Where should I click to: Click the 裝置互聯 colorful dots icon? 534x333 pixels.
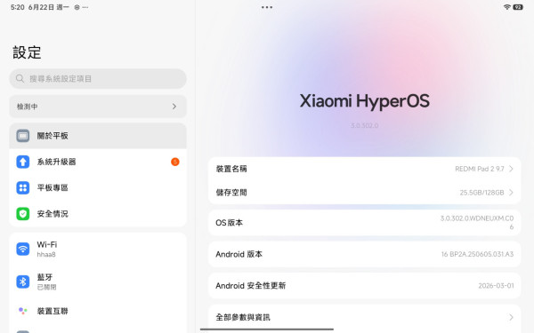click(x=23, y=311)
